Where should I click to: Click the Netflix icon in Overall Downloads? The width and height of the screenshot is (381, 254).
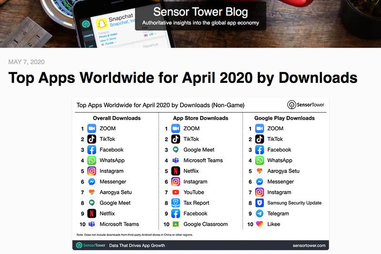coord(91,213)
